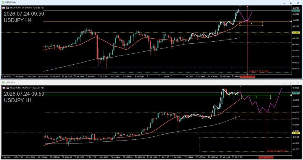This screenshot has width=303, height=160.
Task: Maximize the USDJPY,H4 chart window
Action: click(x=291, y=3)
